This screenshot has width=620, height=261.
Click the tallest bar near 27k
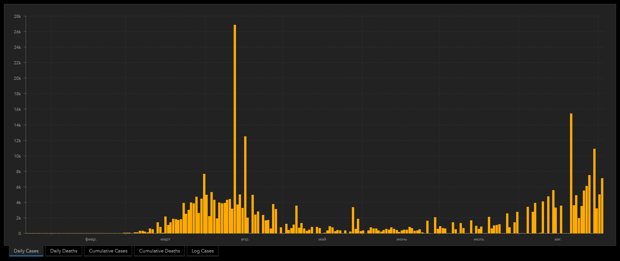pos(235,129)
